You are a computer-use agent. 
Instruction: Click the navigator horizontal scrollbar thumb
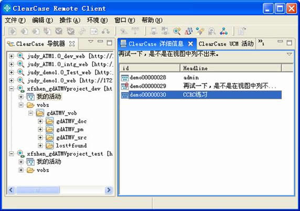tap(38, 190)
